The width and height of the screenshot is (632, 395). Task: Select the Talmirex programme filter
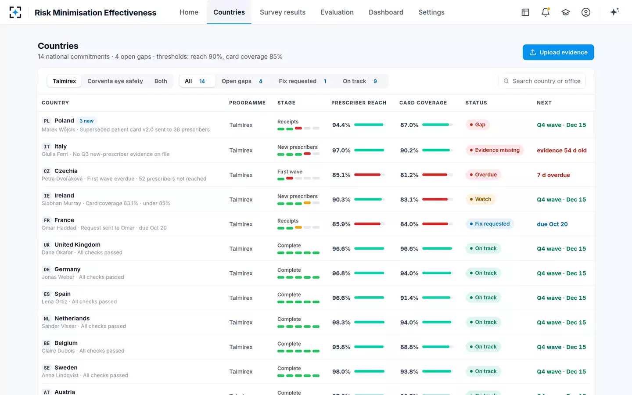[x=64, y=81]
